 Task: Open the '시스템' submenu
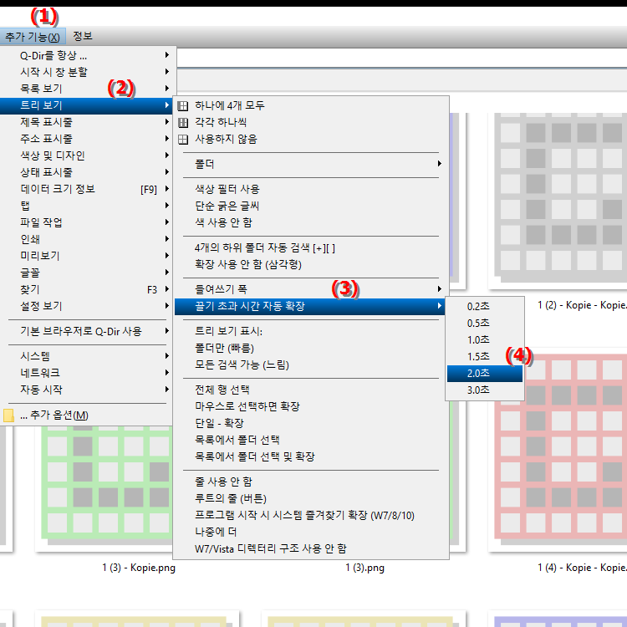[x=86, y=356]
